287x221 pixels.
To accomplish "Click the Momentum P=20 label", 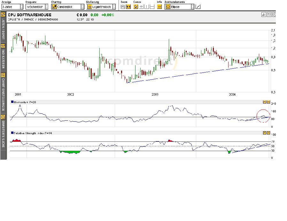I will 25,102.
